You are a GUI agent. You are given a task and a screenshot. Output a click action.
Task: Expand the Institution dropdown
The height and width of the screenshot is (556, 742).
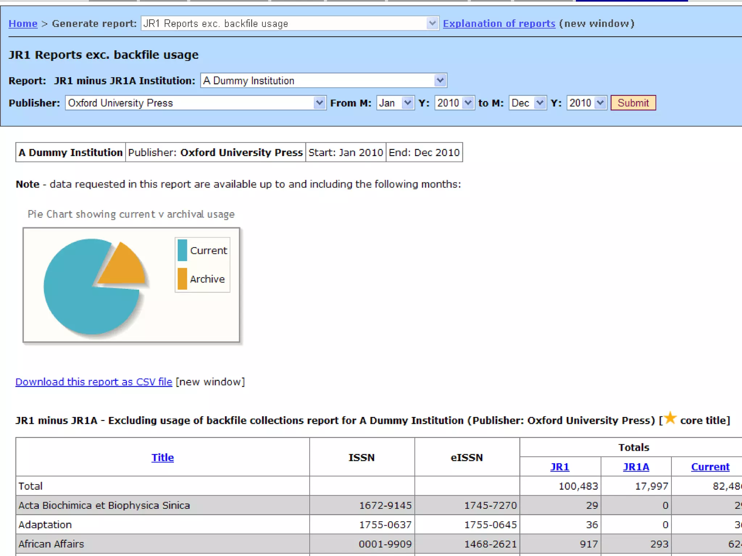[324, 80]
